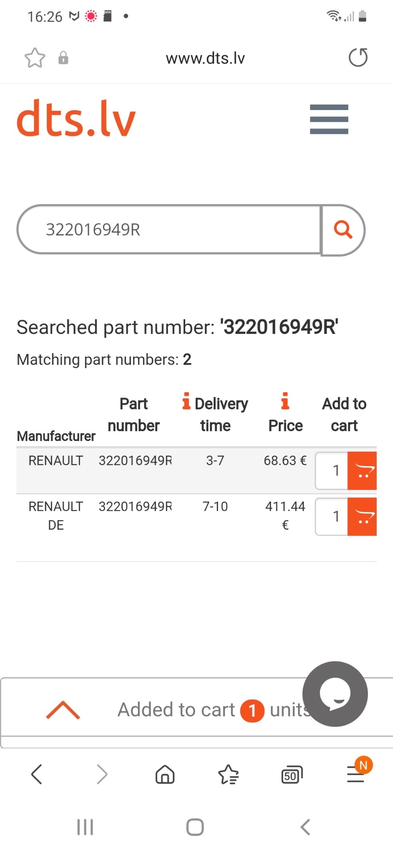The width and height of the screenshot is (393, 853).
Task: Open the hamburger site menu
Action: tap(329, 119)
